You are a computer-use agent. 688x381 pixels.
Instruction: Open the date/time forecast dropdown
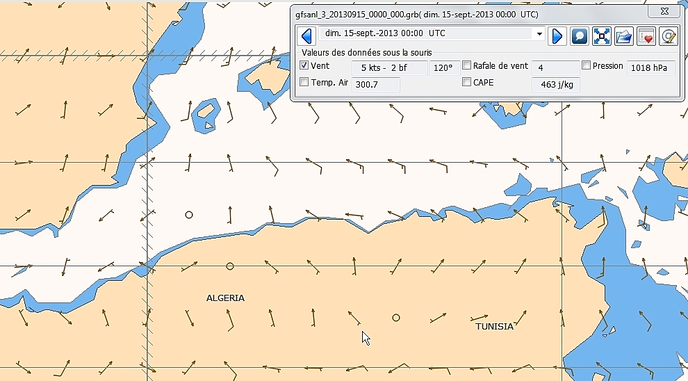539,34
